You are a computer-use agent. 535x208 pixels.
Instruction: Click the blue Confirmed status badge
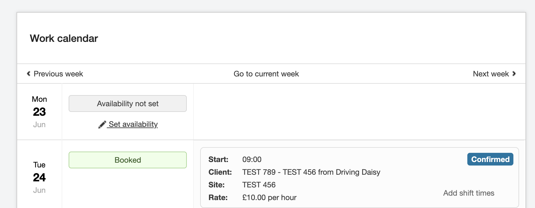click(490, 159)
